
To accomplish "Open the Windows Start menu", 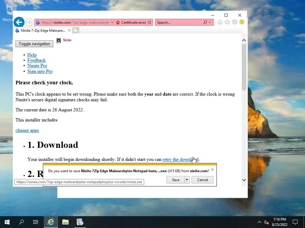I will point(7,222).
